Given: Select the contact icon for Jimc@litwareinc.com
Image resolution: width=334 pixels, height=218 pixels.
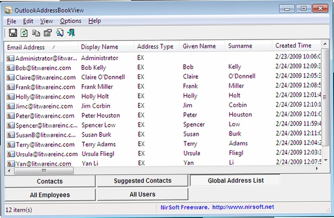Looking at the screenshot, I should point(11,106).
